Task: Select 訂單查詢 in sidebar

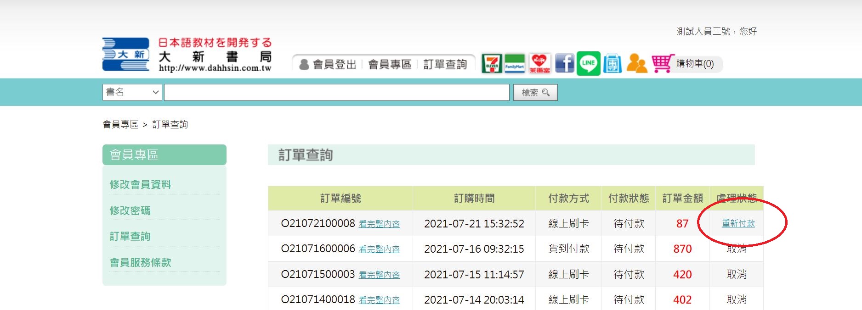Action: [130, 236]
